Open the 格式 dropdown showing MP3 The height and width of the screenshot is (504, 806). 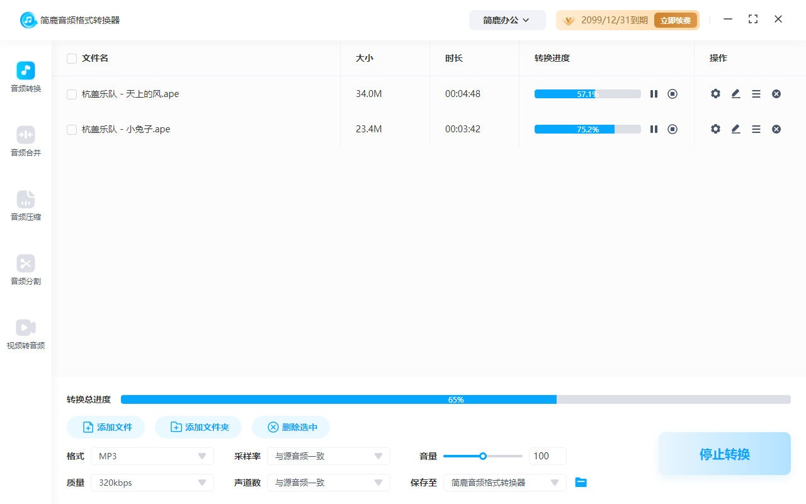pyautogui.click(x=152, y=455)
